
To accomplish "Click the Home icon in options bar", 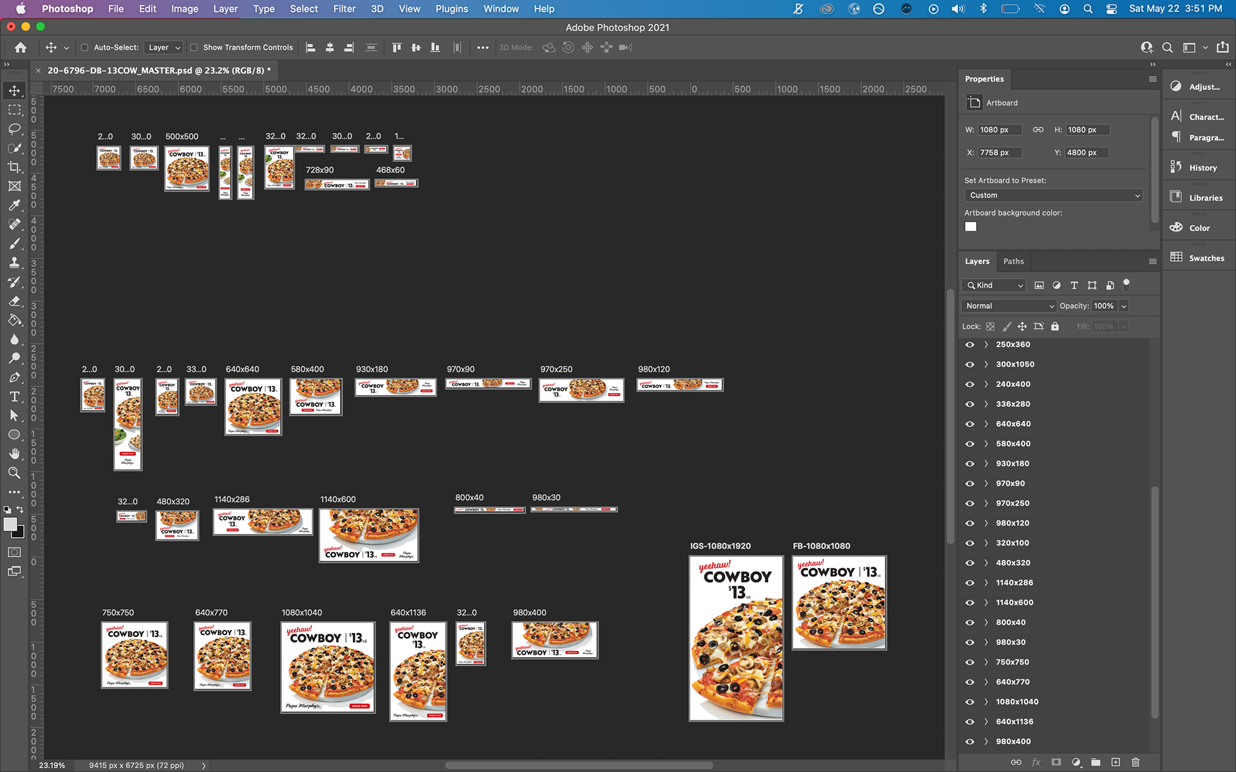I will pos(21,48).
